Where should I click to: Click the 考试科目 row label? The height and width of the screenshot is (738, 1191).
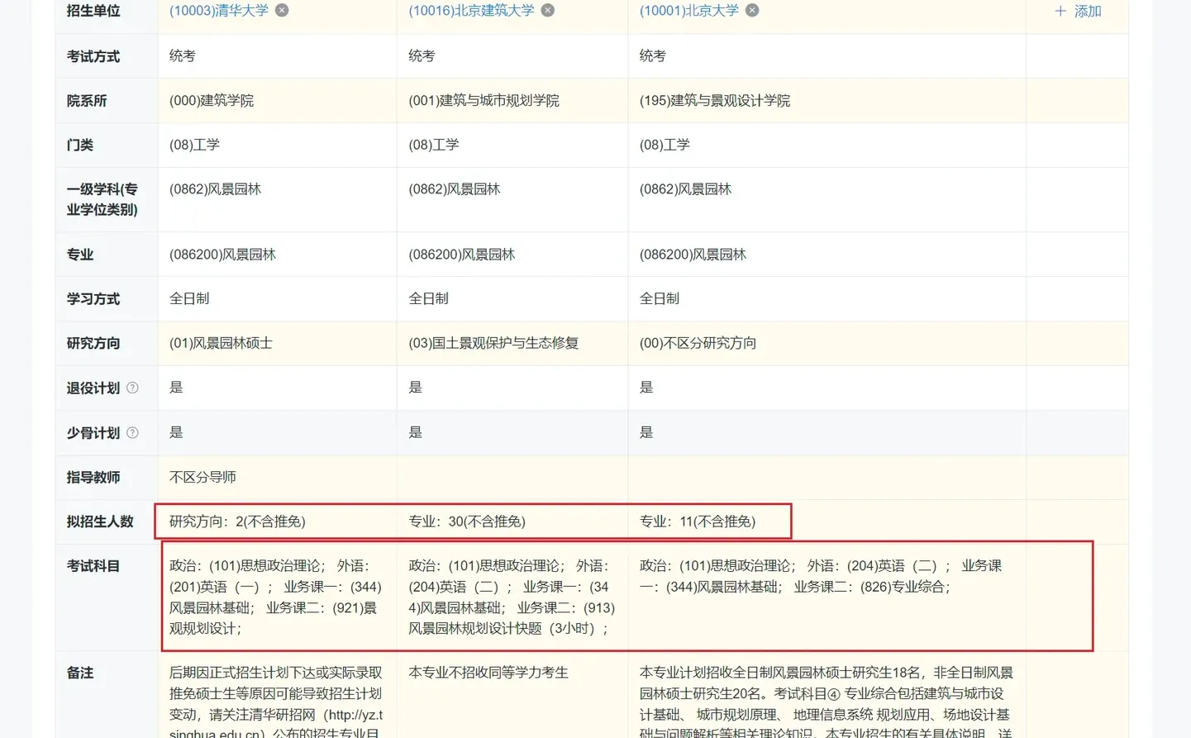(92, 566)
